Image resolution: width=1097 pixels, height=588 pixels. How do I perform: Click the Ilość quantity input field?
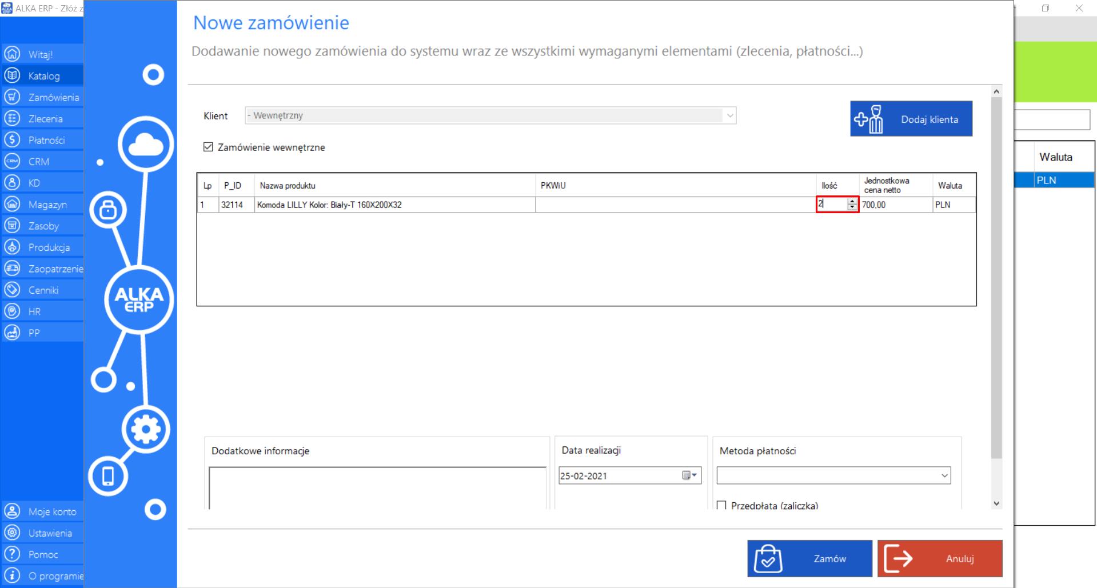click(832, 204)
